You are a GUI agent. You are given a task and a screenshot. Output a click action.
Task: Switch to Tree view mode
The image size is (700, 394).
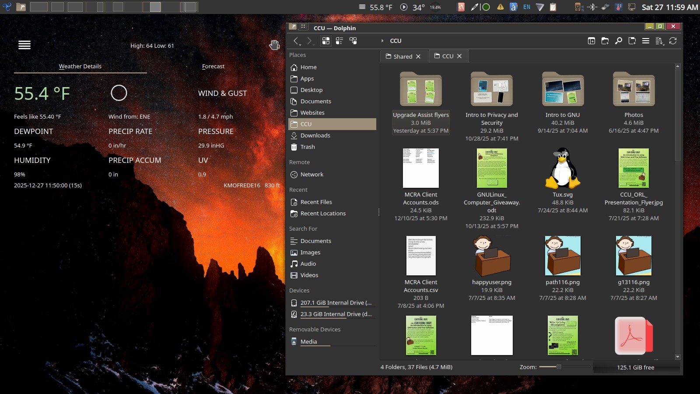(353, 41)
